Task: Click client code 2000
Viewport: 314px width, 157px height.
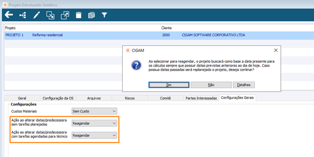Action: [x=166, y=35]
